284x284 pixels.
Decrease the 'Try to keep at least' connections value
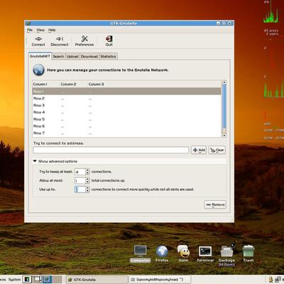coord(87,173)
